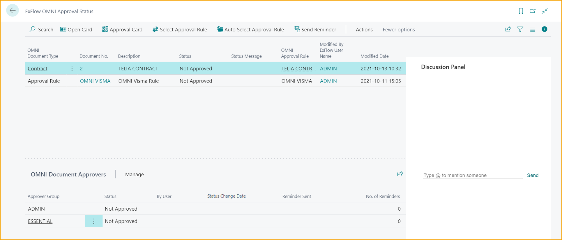
Task: Click the mention message input field
Action: click(x=473, y=175)
